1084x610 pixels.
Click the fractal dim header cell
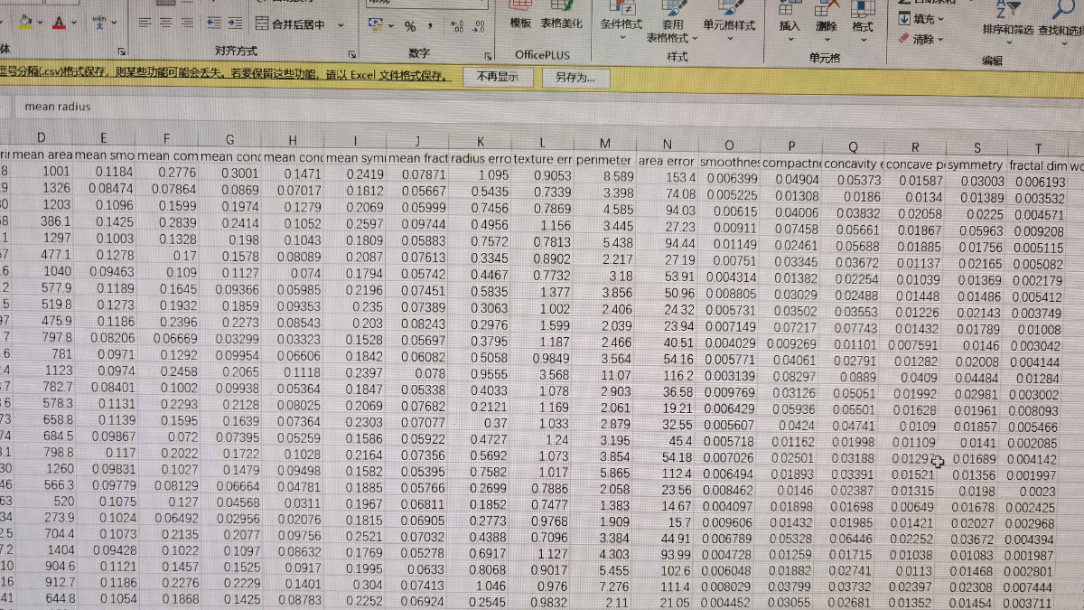1038,166
